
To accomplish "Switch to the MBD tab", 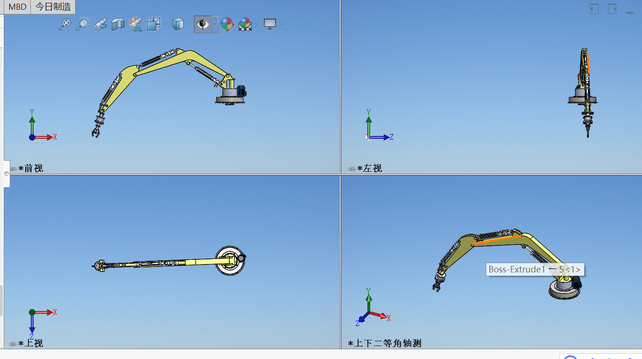I will pos(18,7).
